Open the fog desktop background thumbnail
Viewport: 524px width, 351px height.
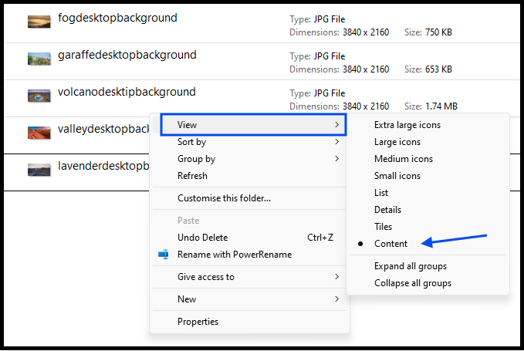(x=39, y=22)
